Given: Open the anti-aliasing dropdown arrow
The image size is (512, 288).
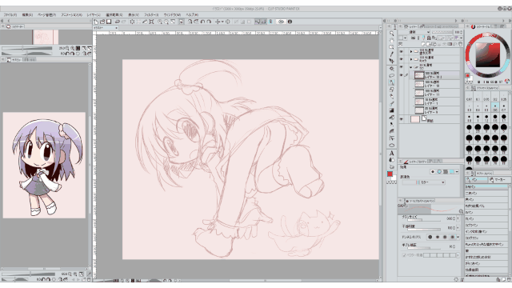Looking at the screenshot, I should pyautogui.click(x=458, y=237).
